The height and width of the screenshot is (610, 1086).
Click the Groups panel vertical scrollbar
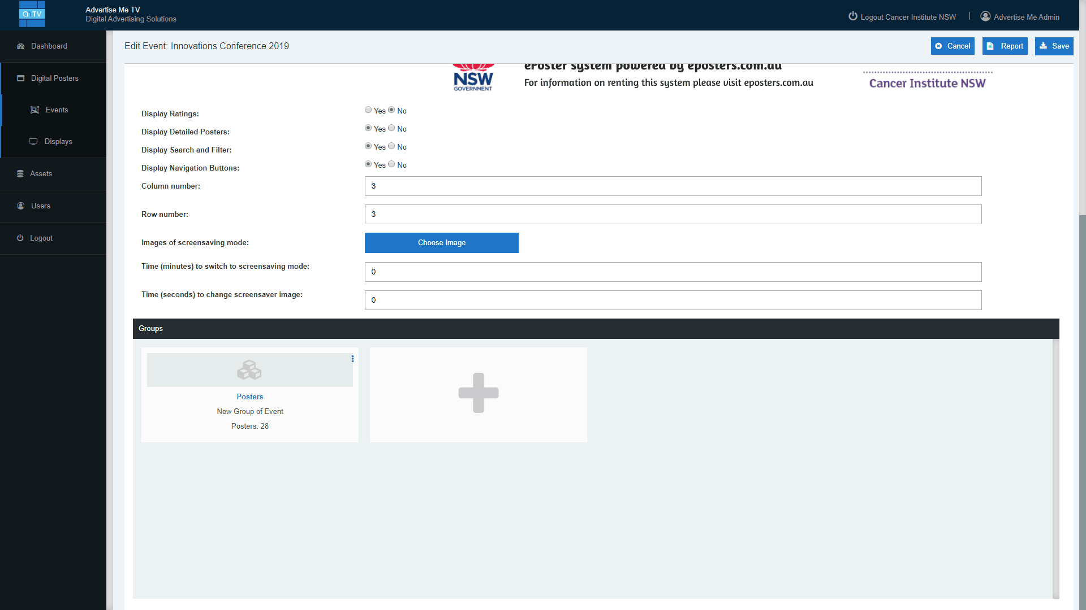[x=1055, y=468]
